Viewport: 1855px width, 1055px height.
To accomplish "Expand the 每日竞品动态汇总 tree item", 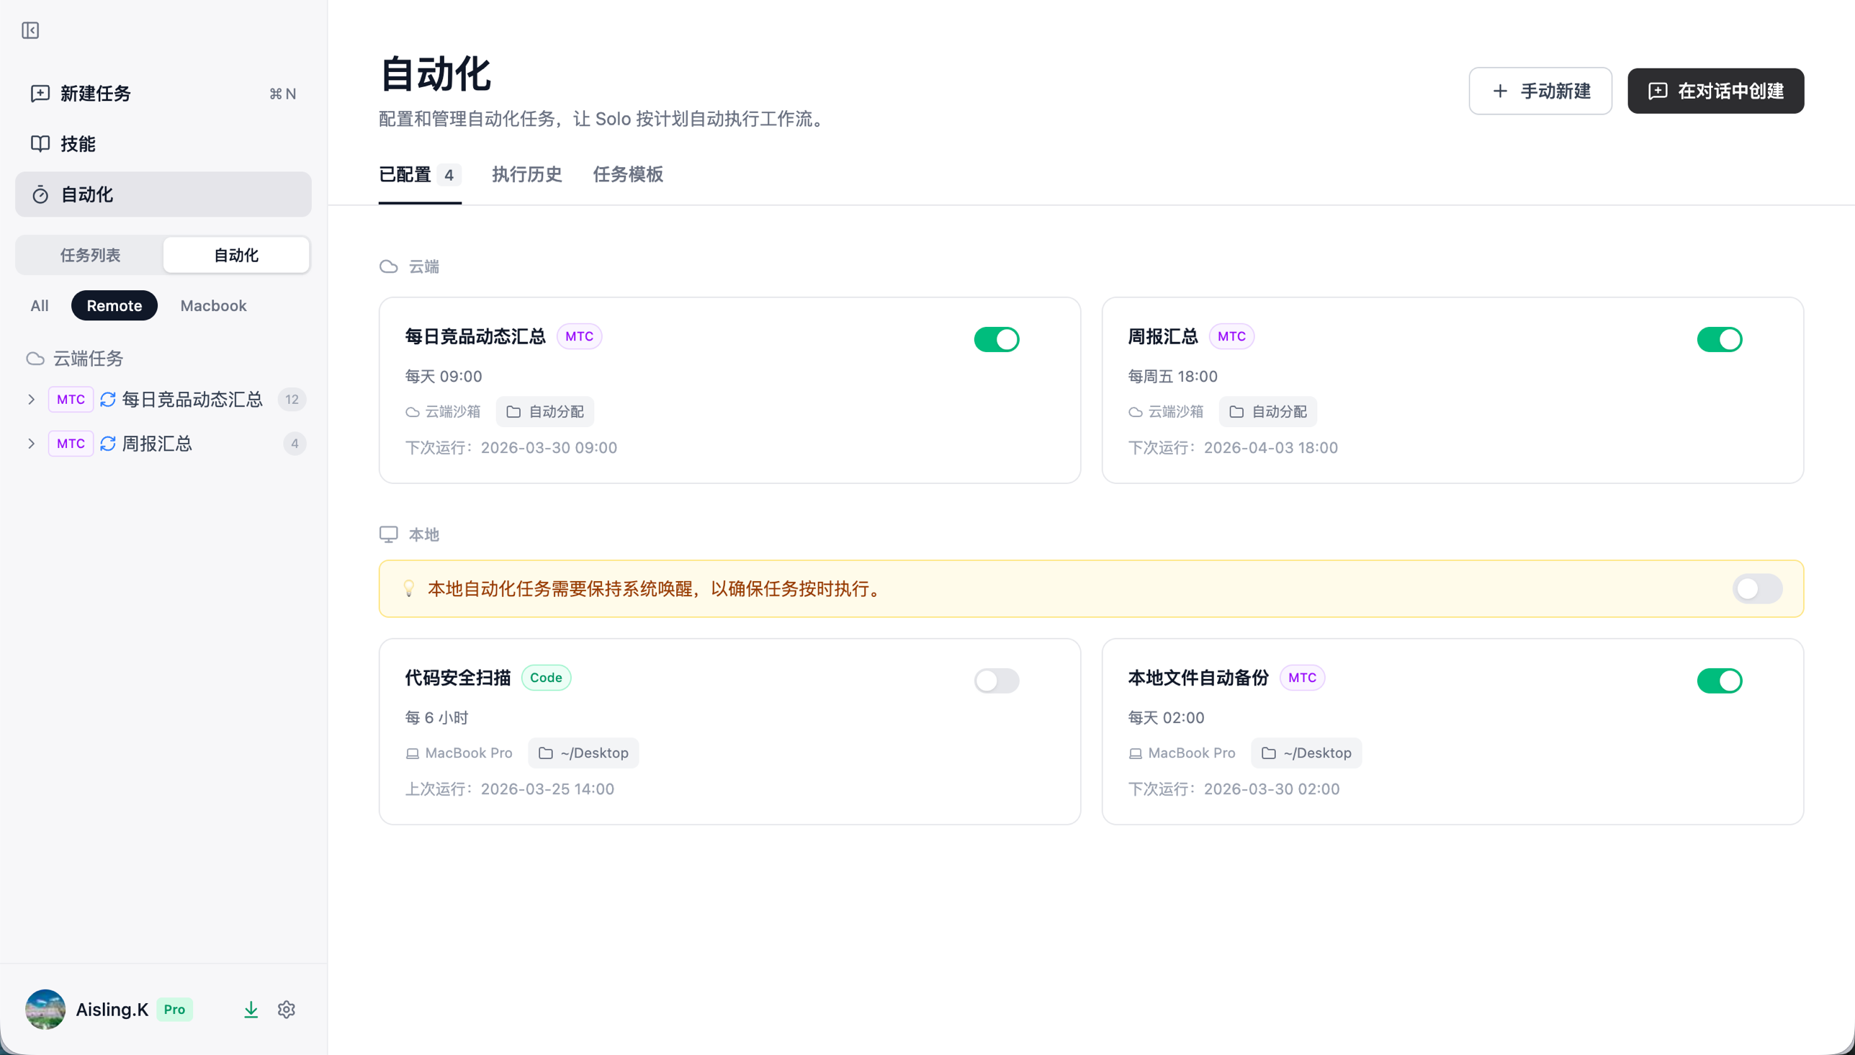I will (x=31, y=399).
